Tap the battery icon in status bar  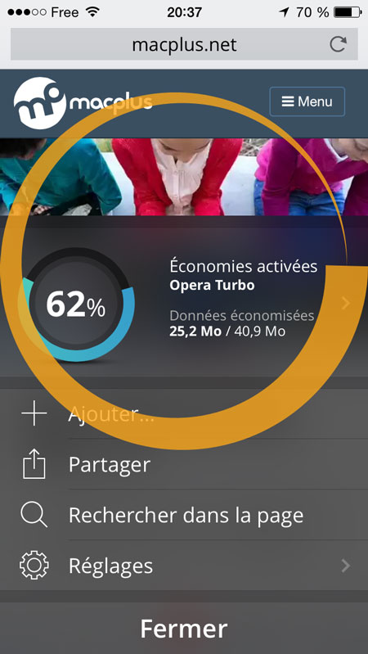(347, 12)
